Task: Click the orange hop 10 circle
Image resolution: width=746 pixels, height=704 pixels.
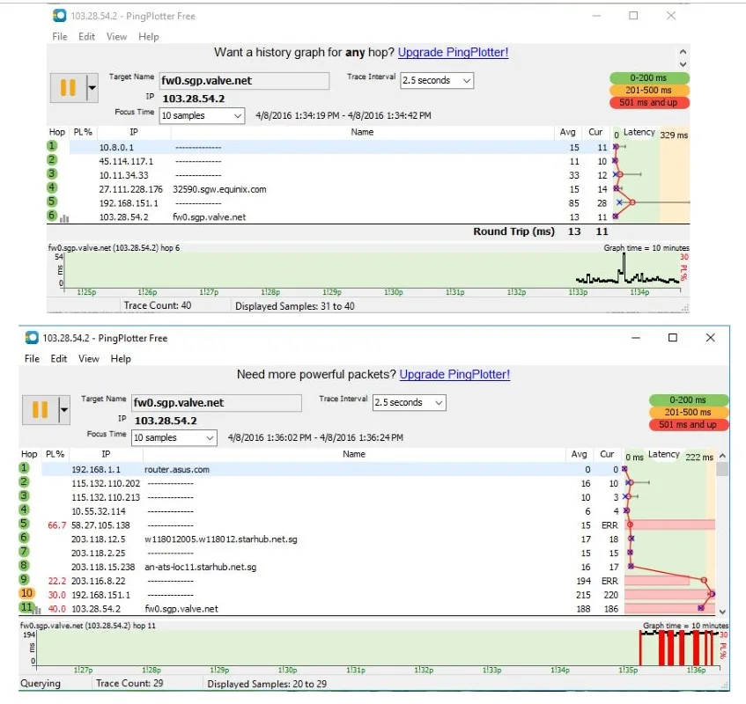Action: coord(26,593)
